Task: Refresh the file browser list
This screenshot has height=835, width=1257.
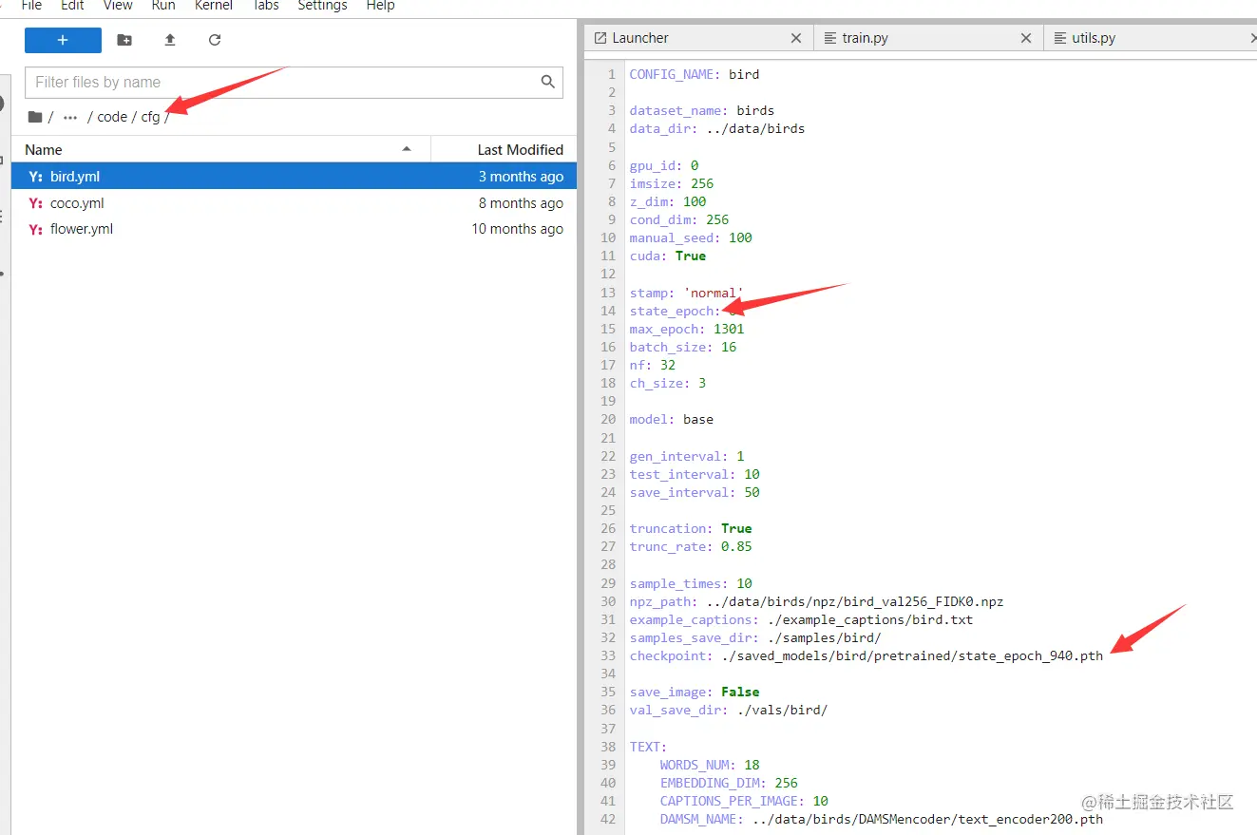Action: pos(215,40)
